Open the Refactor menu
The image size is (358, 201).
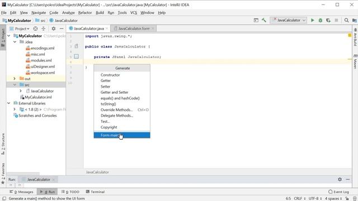click(84, 13)
